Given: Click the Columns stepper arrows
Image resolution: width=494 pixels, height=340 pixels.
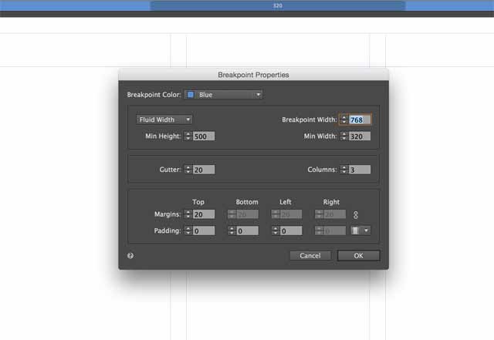Looking at the screenshot, I should coord(343,170).
